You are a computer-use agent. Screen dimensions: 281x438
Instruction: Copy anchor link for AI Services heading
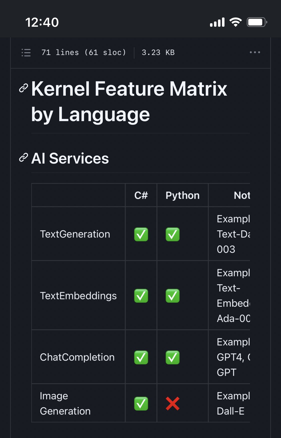[x=23, y=158]
